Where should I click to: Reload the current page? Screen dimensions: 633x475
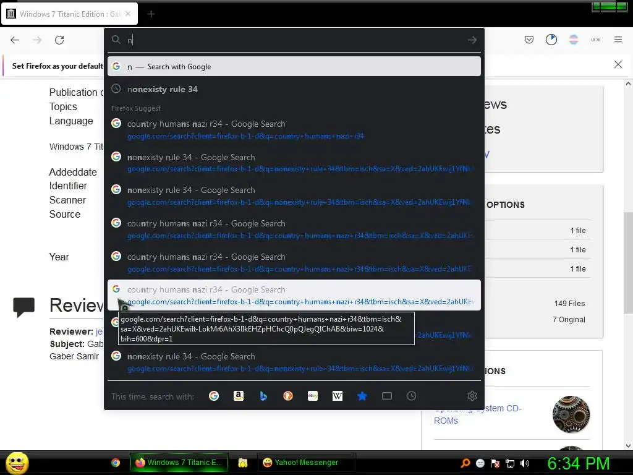(59, 40)
